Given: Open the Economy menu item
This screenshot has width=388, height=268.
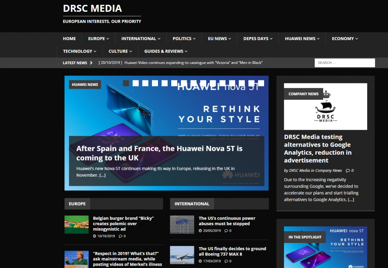Looking at the screenshot, I should pyautogui.click(x=345, y=39).
